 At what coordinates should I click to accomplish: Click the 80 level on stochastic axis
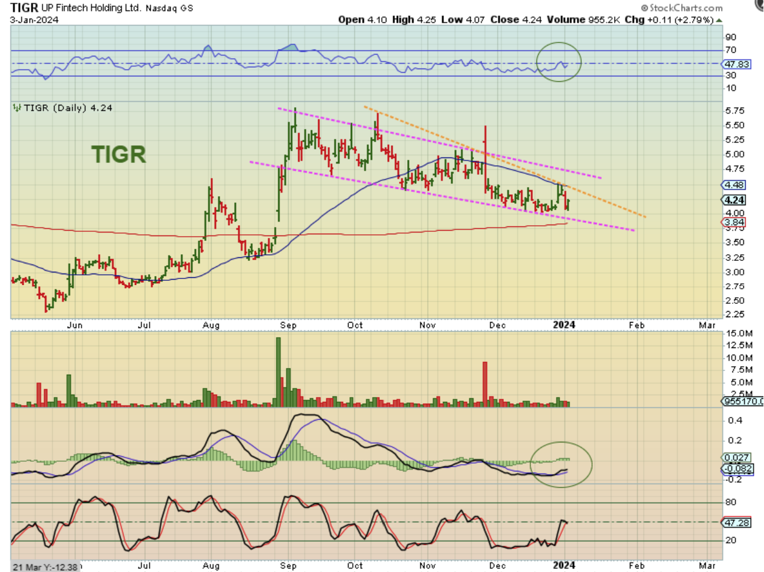point(731,502)
